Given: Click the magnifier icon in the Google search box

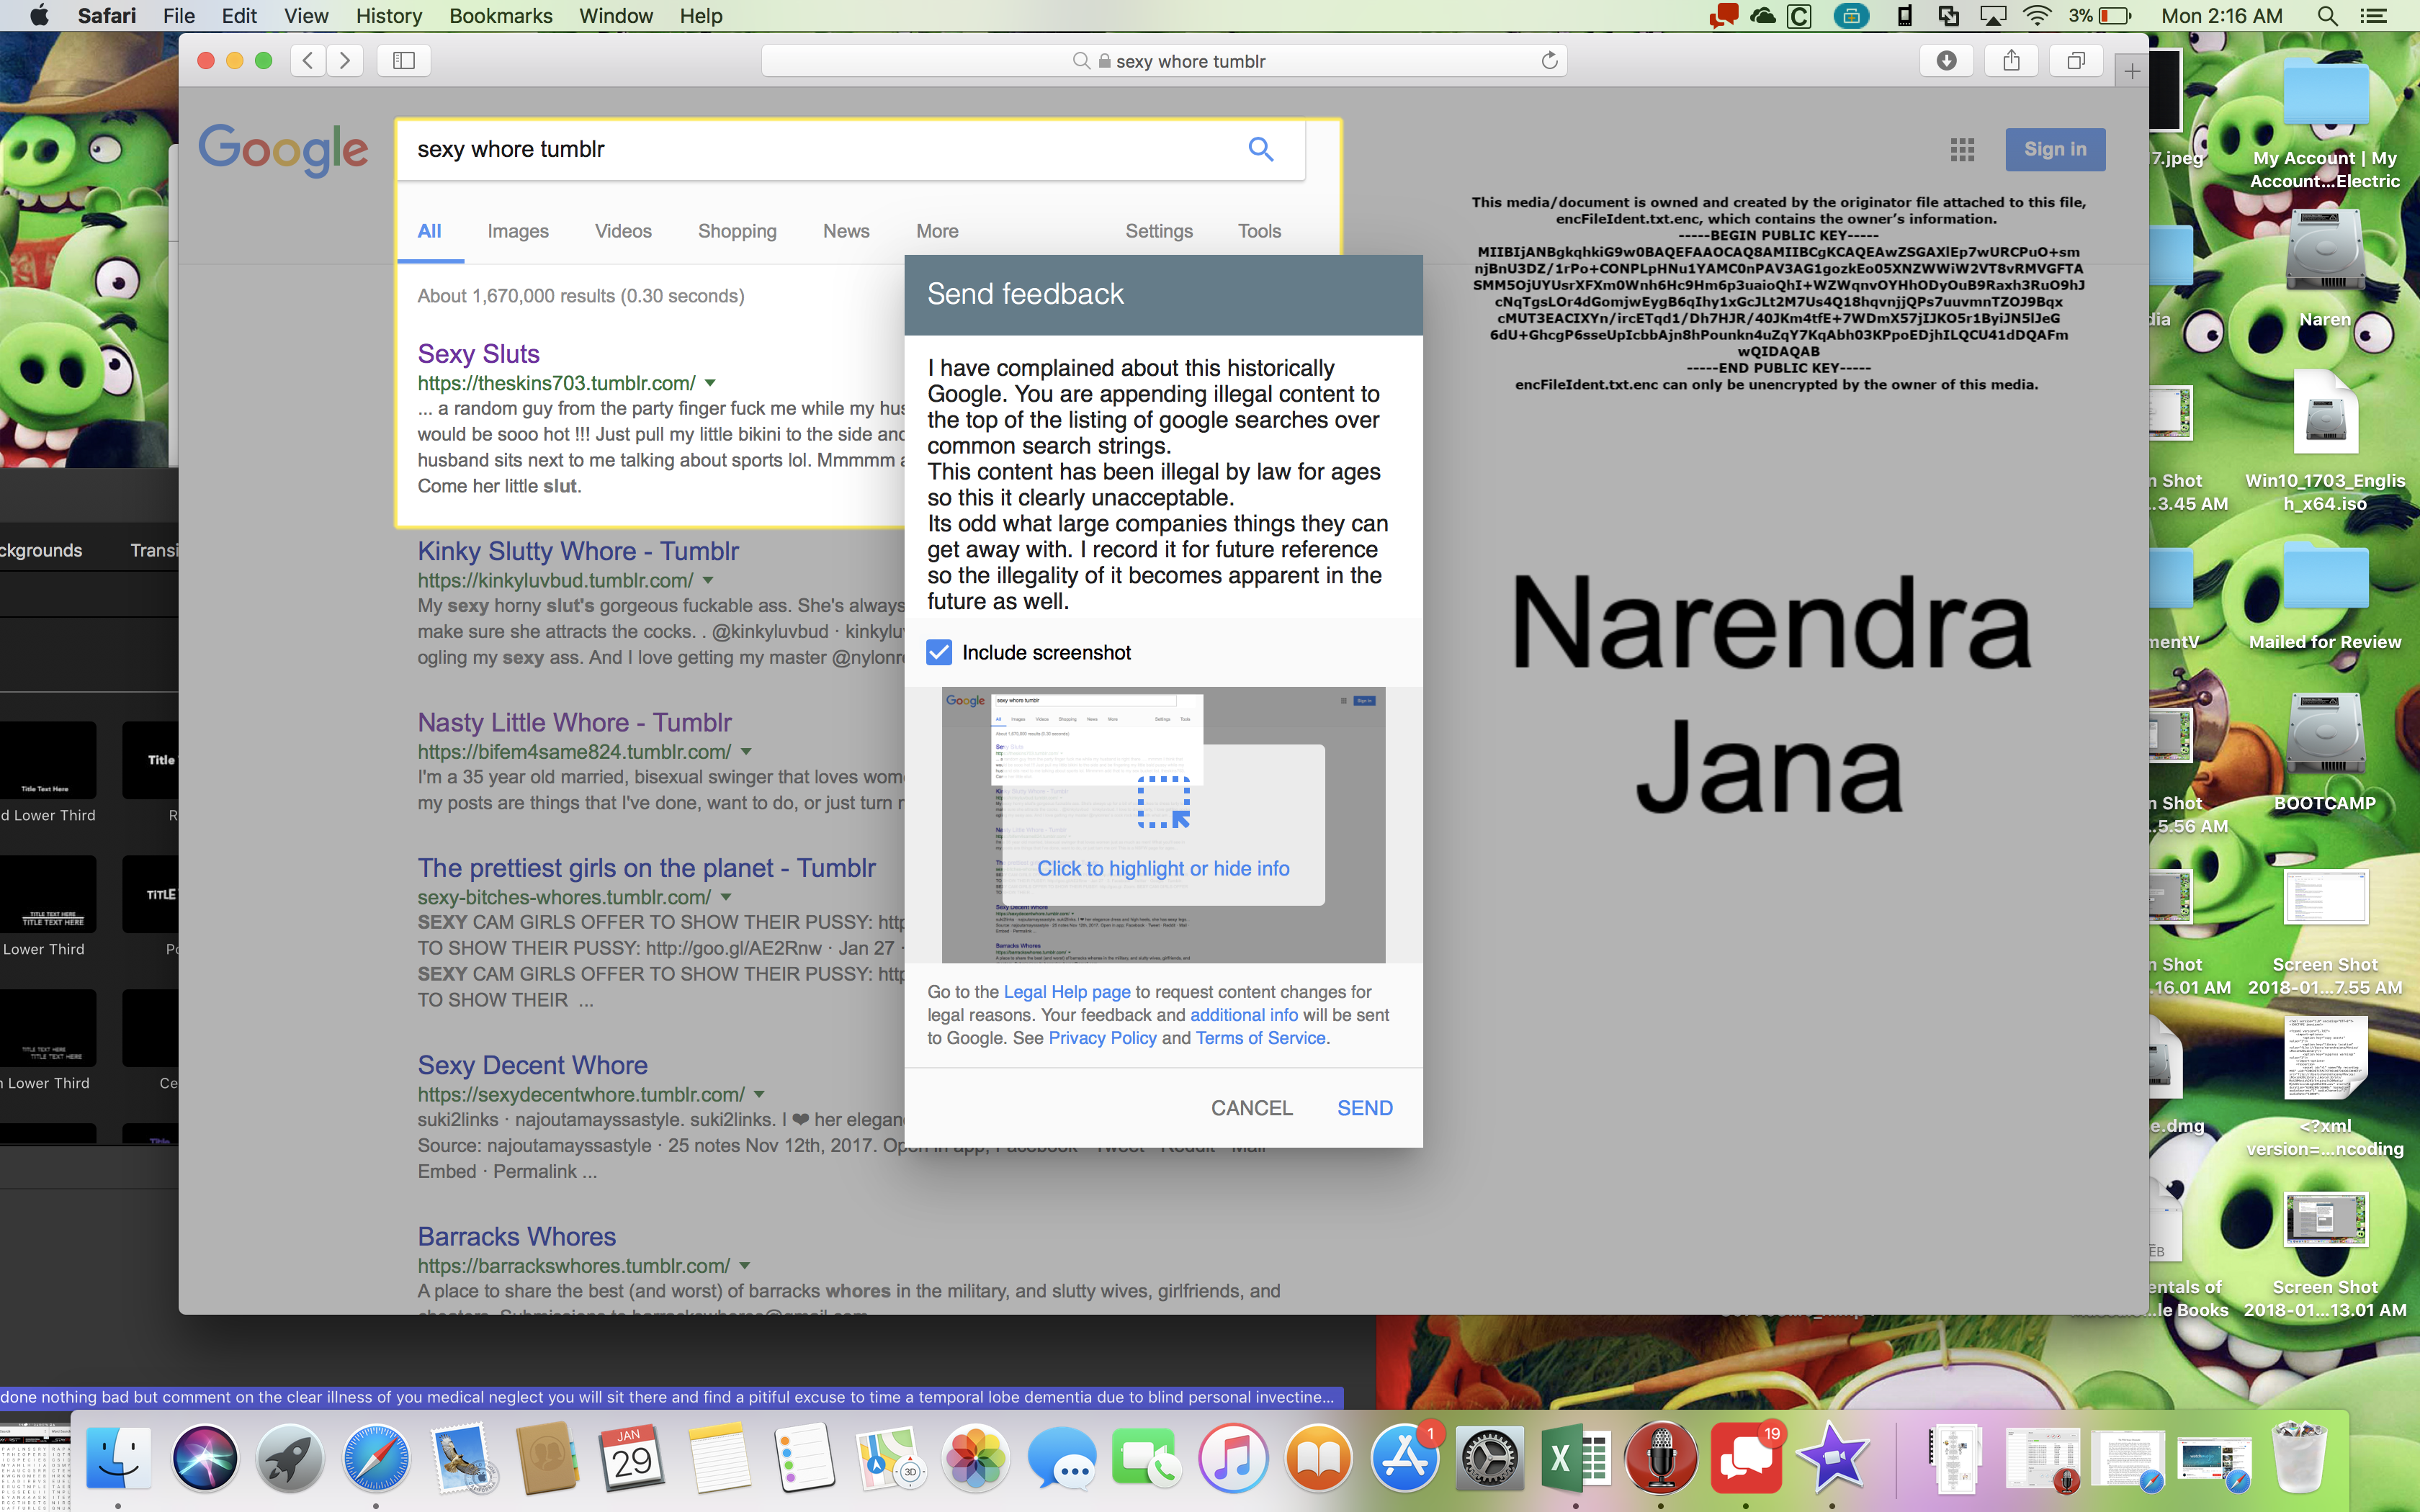Looking at the screenshot, I should [x=1261, y=149].
